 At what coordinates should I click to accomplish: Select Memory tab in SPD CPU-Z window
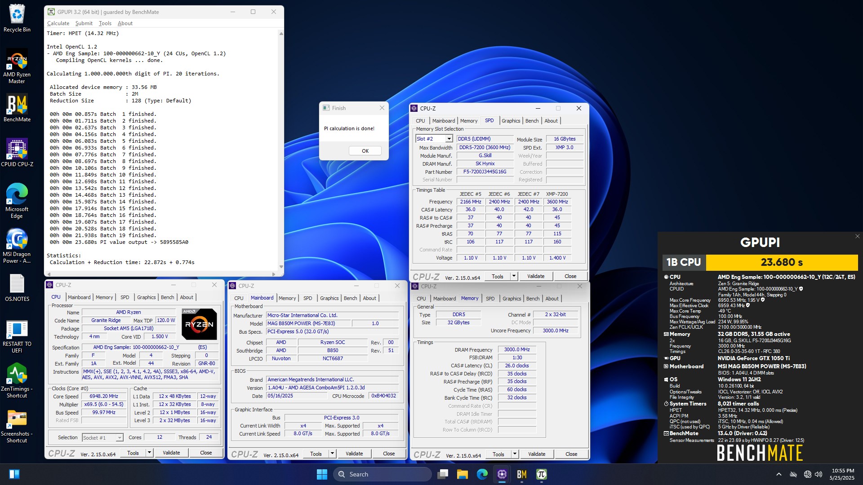pos(469,121)
